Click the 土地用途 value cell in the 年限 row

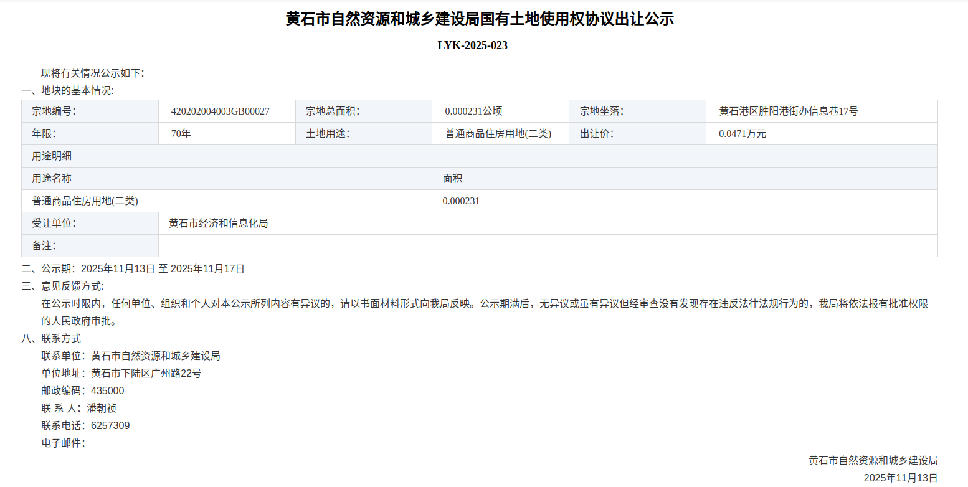pyautogui.click(x=498, y=134)
